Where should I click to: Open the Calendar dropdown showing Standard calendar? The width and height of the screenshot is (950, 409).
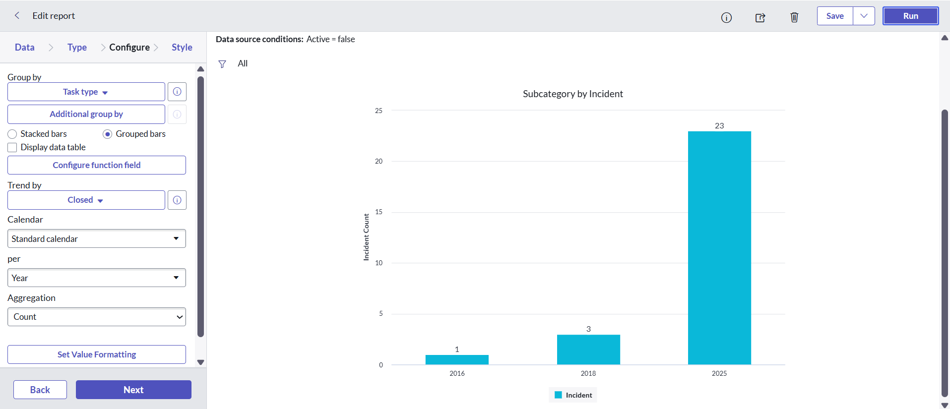coord(97,238)
